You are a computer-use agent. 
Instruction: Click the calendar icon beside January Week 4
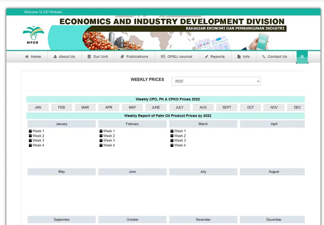point(30,145)
